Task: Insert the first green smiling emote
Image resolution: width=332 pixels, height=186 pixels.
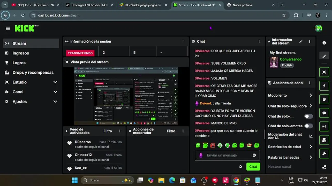Action: pos(198,145)
